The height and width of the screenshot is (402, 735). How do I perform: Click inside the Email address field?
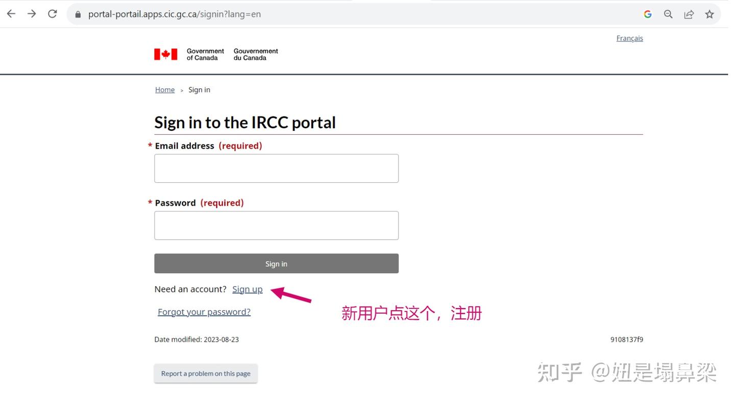(276, 168)
